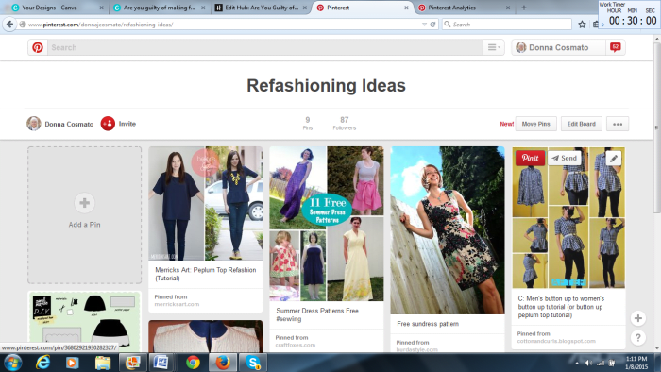Click the Move Pins button
661x372 pixels.
tap(535, 124)
